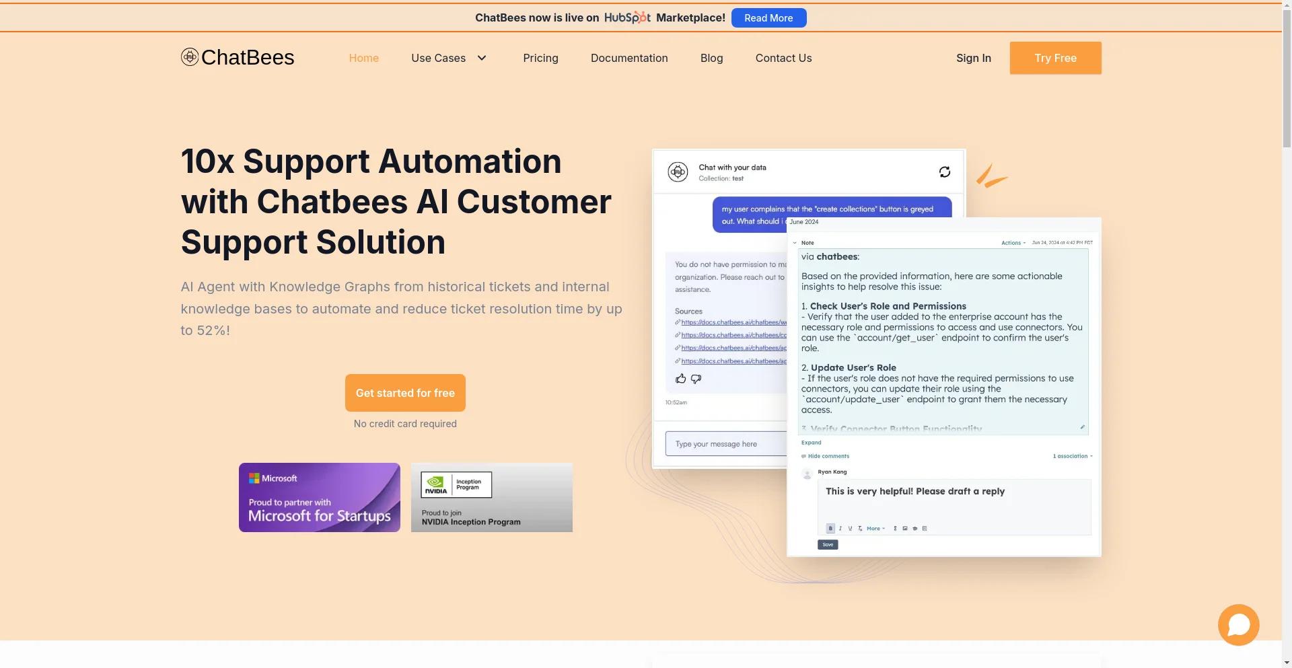Click the bee avatar in Chat with your data
This screenshot has height=668, width=1292.
coord(678,172)
